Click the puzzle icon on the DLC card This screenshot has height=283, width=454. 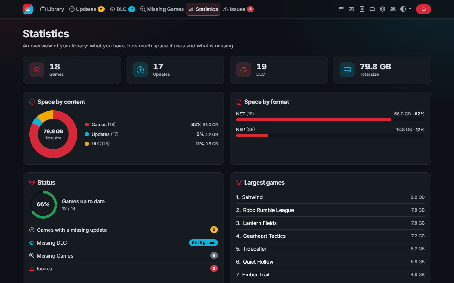244,70
